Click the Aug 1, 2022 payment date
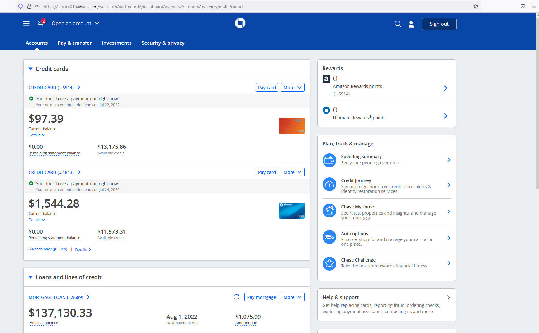This screenshot has height=333, width=539. click(x=182, y=317)
